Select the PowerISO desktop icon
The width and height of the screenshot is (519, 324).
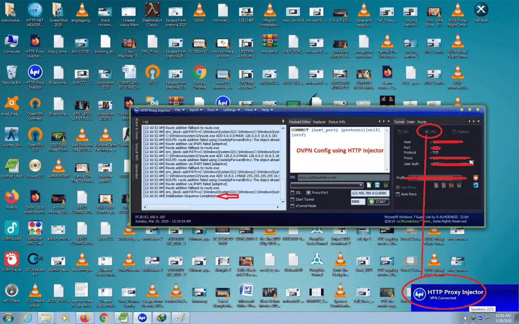tap(35, 169)
